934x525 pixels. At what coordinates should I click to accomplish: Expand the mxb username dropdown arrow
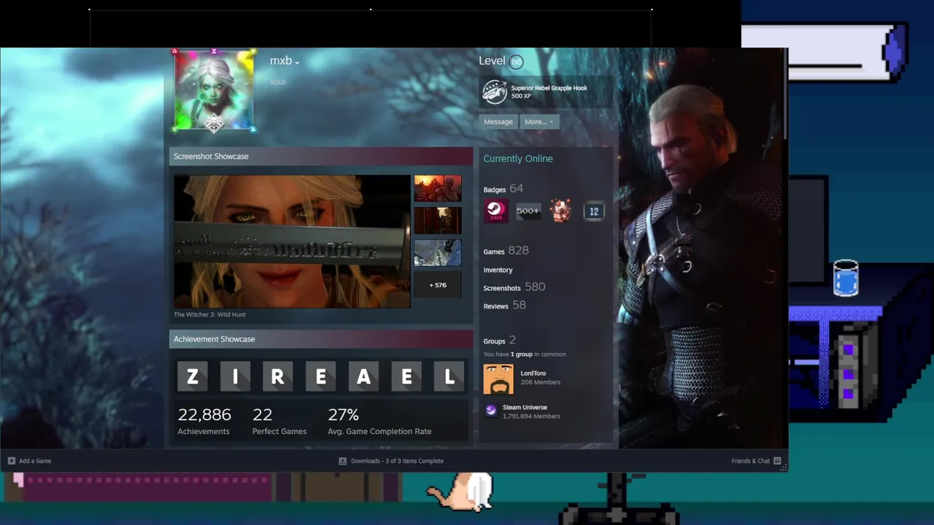click(x=297, y=63)
